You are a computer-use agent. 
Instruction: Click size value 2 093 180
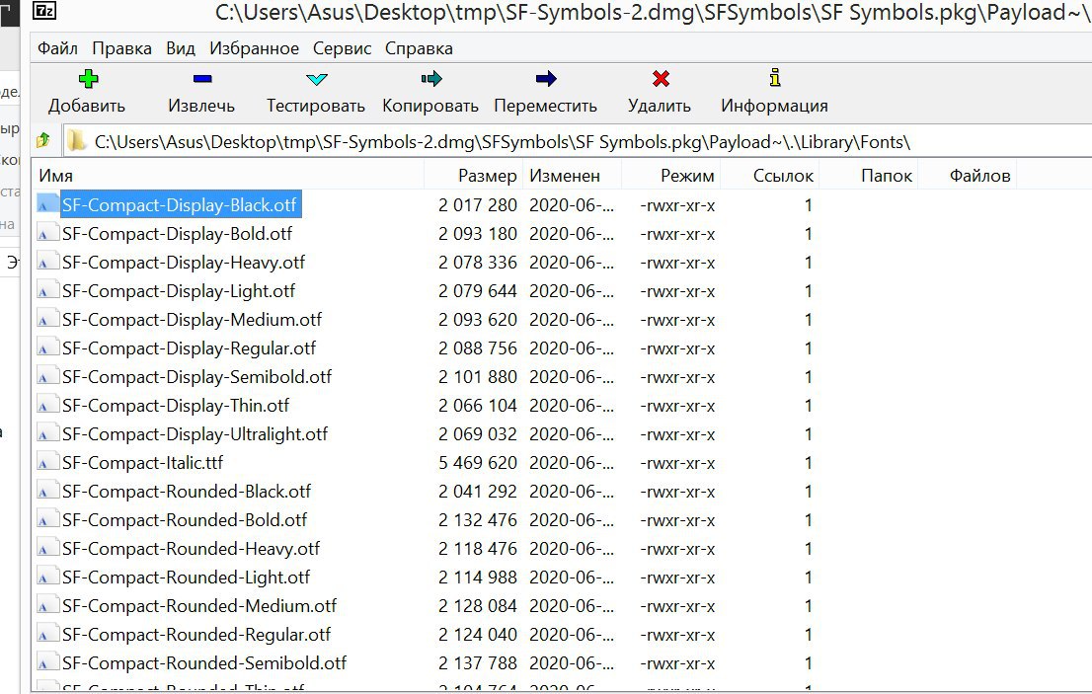point(478,234)
